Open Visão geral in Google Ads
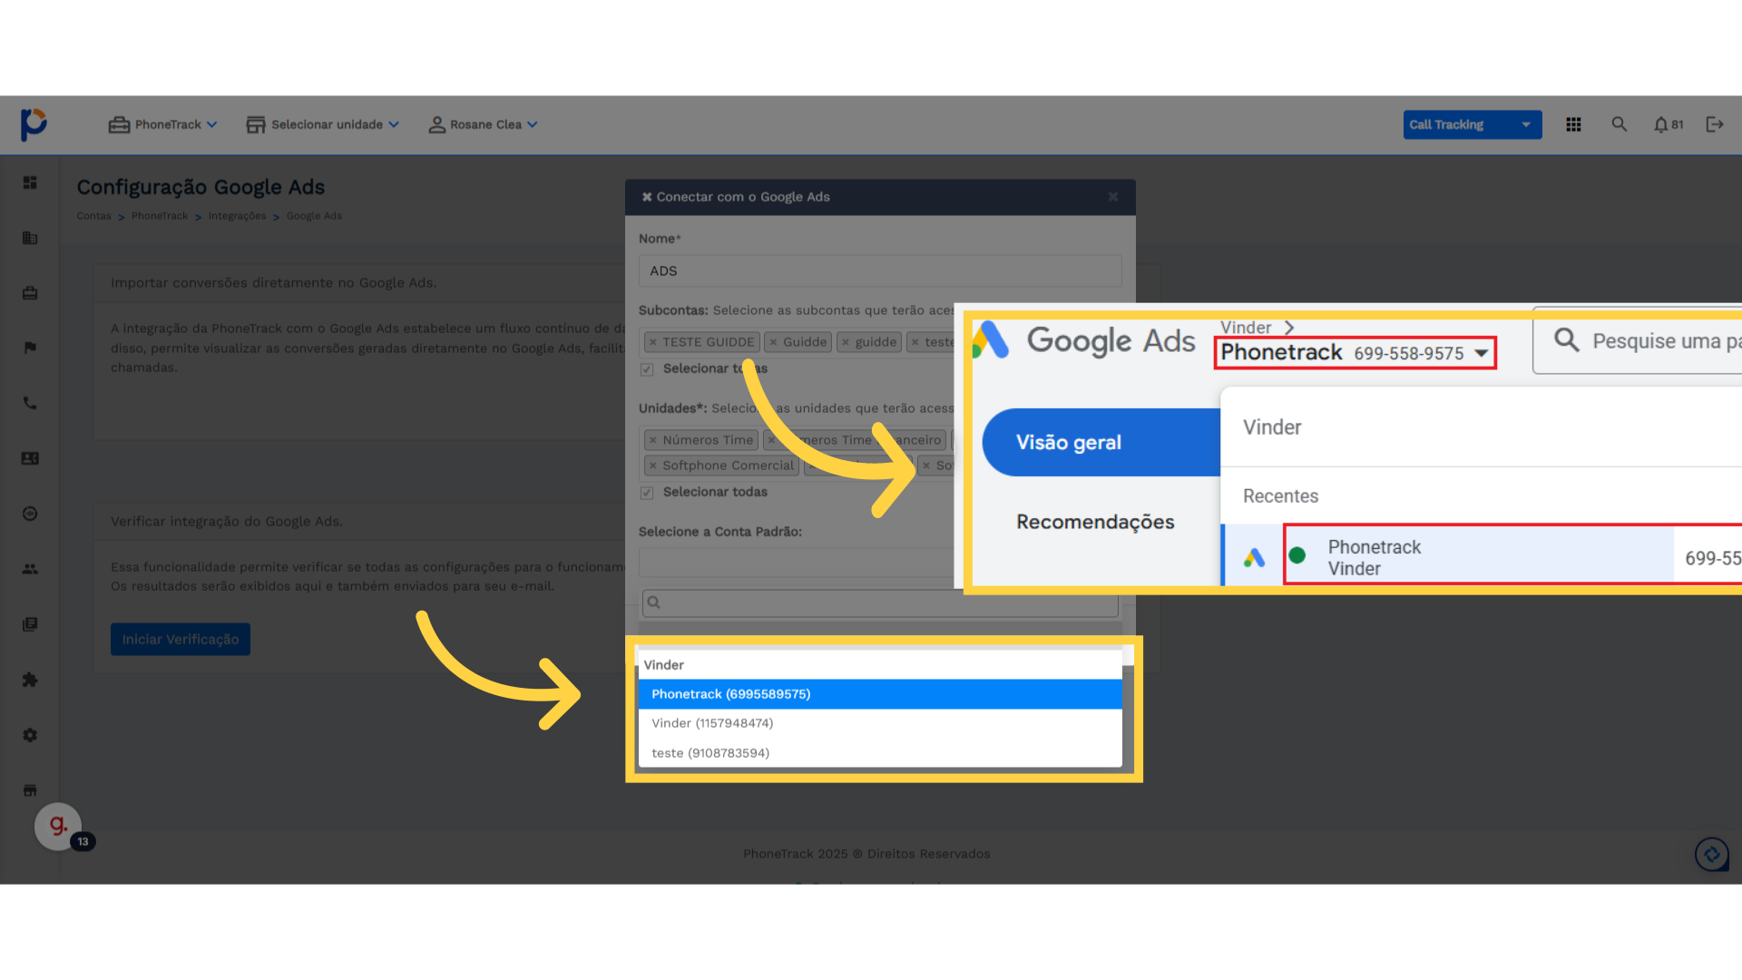The width and height of the screenshot is (1742, 980). [1101, 442]
